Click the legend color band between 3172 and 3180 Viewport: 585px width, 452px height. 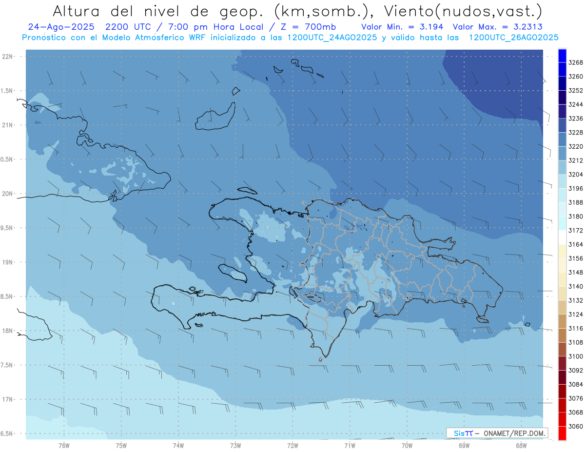click(x=562, y=223)
